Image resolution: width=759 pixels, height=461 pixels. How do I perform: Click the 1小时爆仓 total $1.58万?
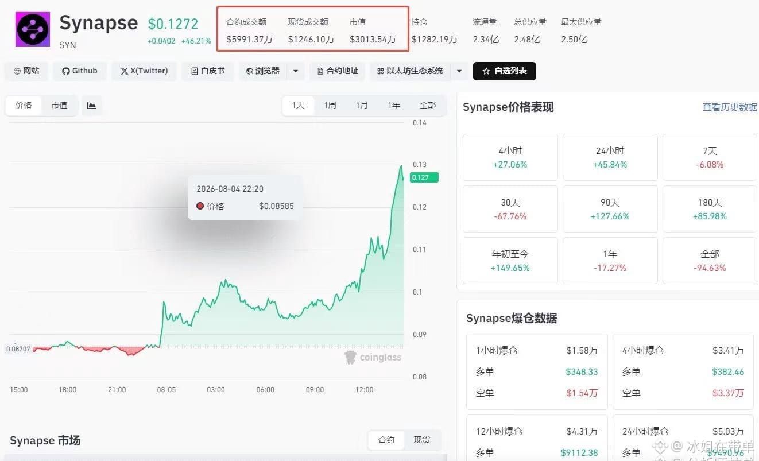(582, 350)
